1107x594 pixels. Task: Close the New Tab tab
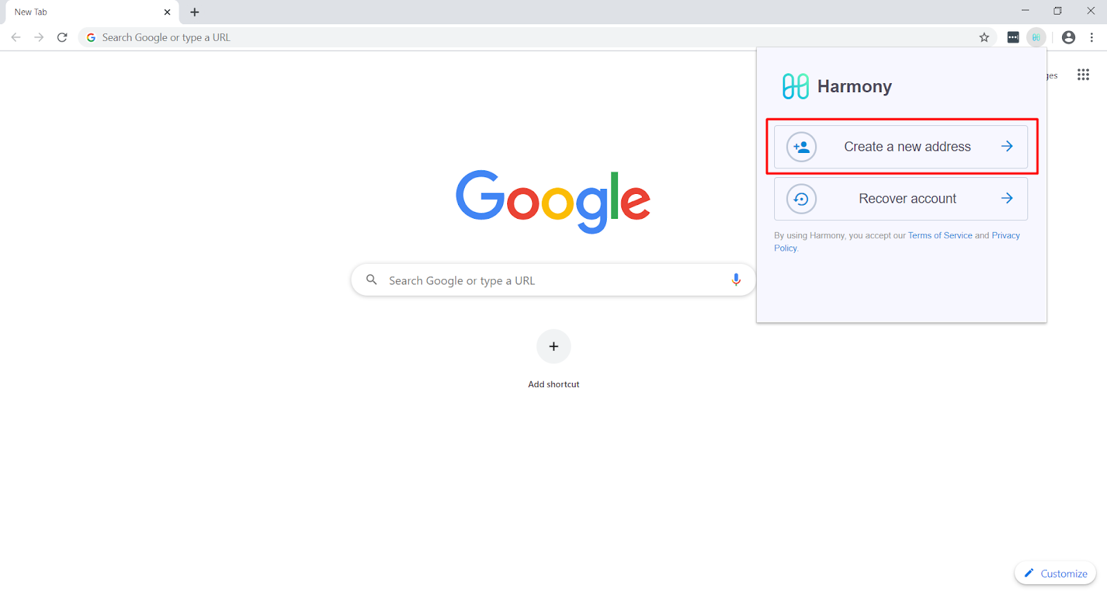(167, 12)
